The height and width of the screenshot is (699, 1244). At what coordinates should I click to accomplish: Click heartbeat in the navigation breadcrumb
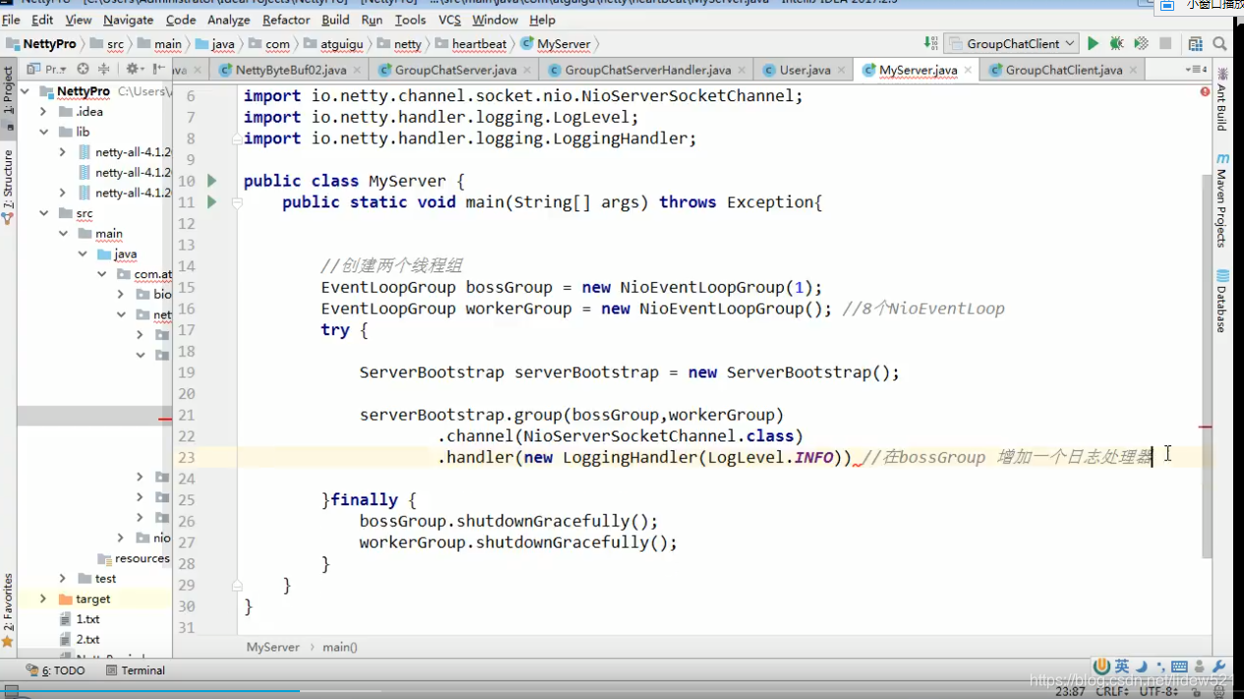(479, 43)
